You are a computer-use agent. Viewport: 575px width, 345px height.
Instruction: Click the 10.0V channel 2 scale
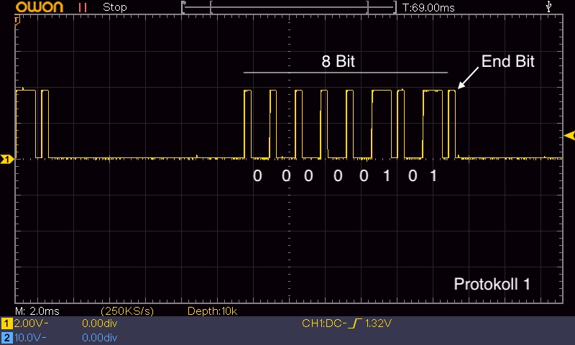click(x=30, y=337)
